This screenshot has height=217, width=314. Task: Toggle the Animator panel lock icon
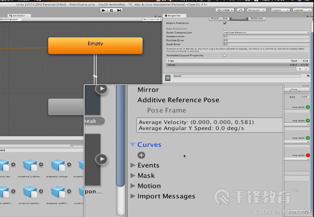pos(155,16)
